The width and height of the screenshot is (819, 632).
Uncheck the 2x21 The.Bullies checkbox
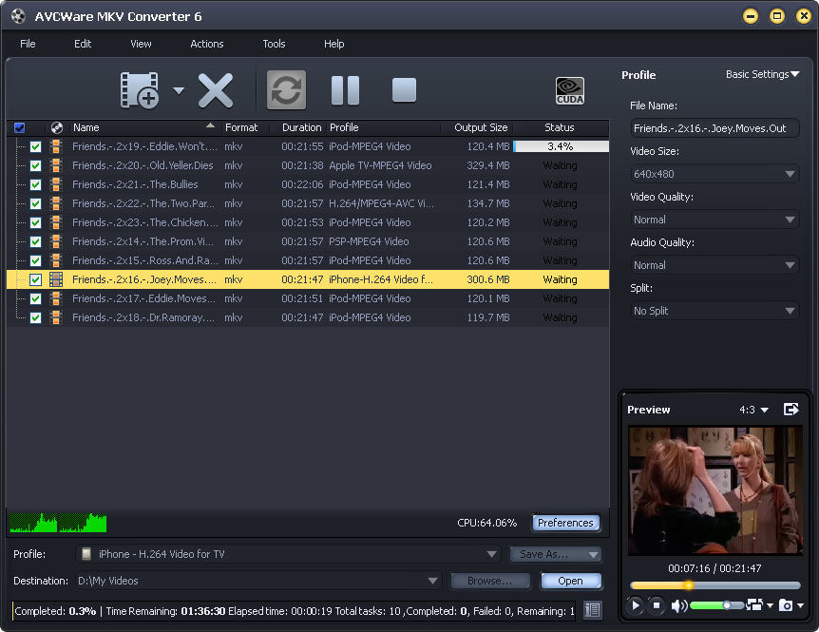(x=35, y=185)
